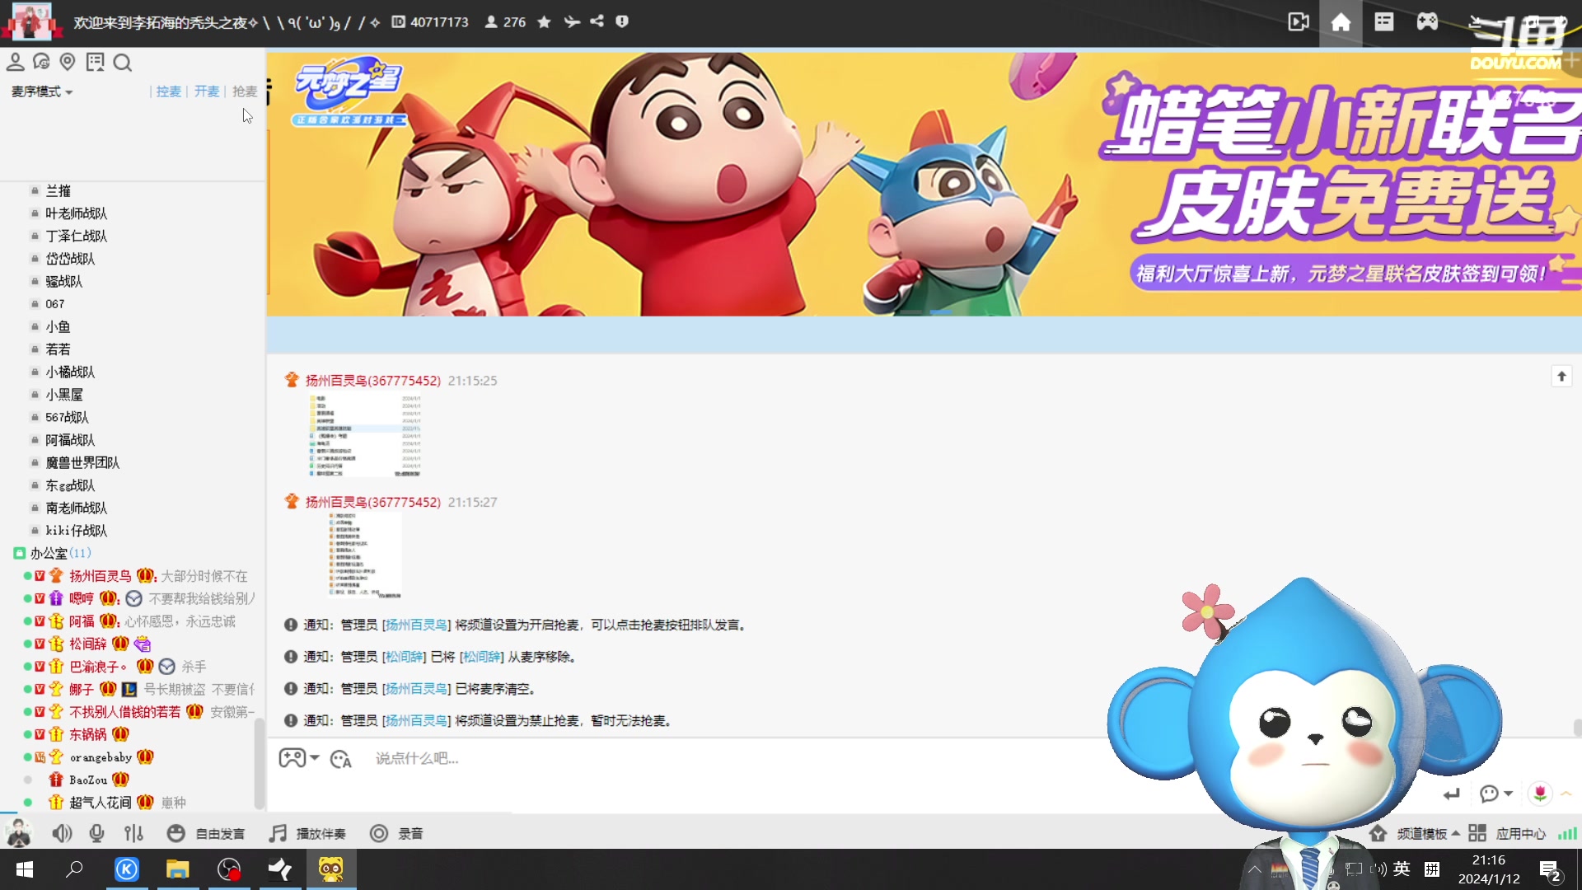Click the 抢麦 grab-mic link
1582x890 pixels.
tap(244, 91)
